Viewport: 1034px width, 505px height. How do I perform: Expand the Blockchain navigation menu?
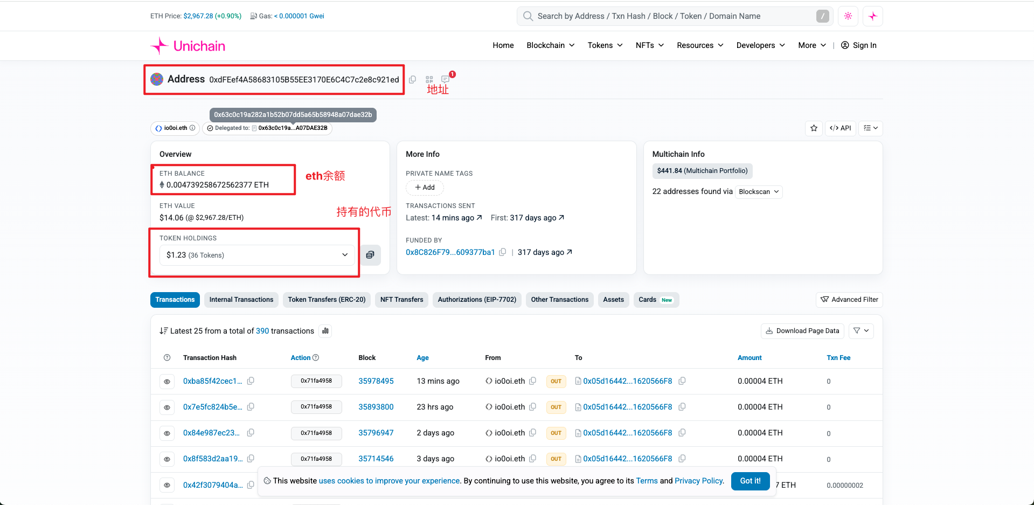(550, 45)
